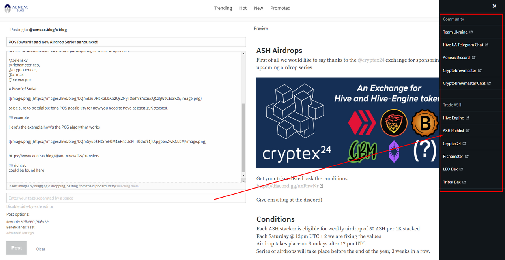
Task: Open Richamster menu link
Action: coord(453,156)
